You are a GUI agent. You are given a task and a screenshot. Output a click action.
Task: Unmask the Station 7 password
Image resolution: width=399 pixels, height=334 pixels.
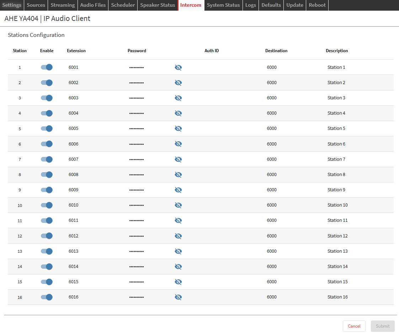178,159
